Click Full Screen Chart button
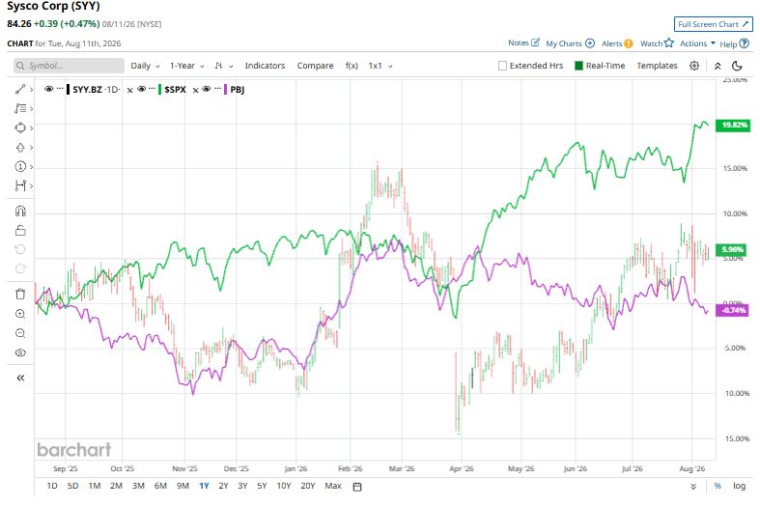This screenshot has width=760, height=507. (713, 24)
